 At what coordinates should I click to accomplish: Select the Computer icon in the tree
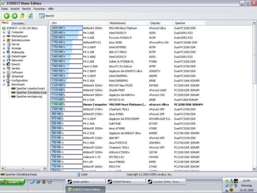(x=9, y=32)
